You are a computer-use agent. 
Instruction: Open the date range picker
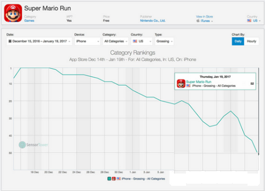click(39, 41)
